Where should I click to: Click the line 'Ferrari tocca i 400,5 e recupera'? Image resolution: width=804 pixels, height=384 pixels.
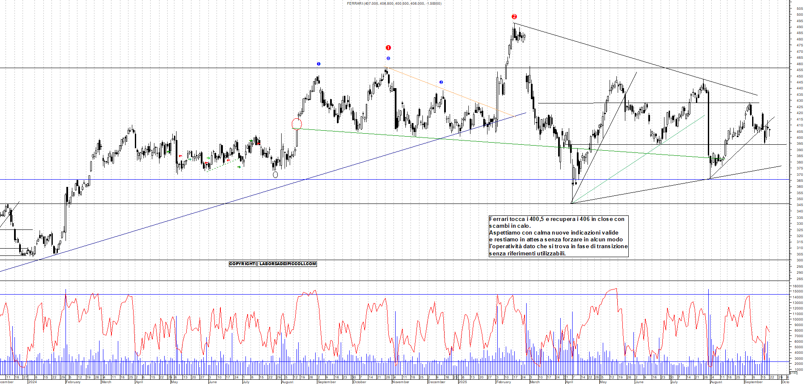(x=557, y=219)
